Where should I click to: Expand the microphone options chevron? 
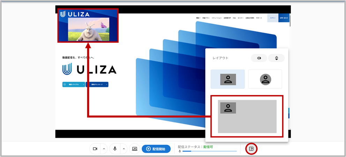[124, 149]
